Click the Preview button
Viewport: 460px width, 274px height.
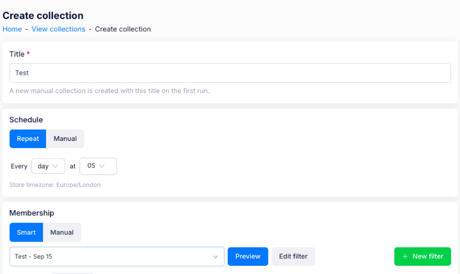coord(248,256)
